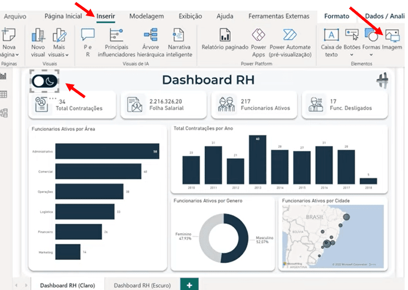Click Funcionarios Ativos por Cidade title
The height and width of the screenshot is (290, 408).
316,200
